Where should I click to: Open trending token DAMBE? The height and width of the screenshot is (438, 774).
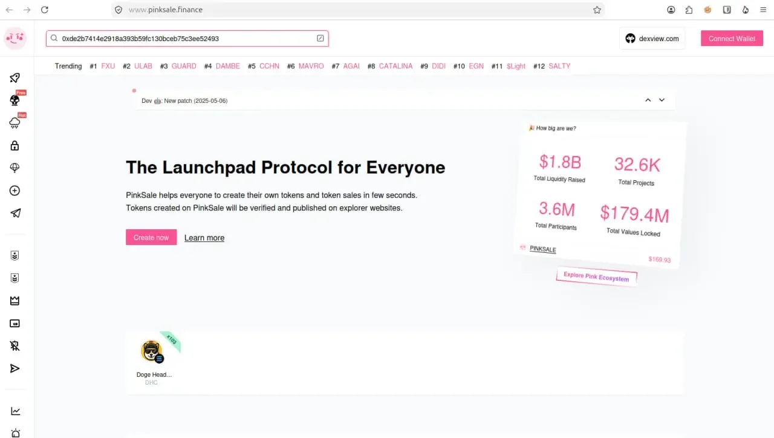(228, 66)
